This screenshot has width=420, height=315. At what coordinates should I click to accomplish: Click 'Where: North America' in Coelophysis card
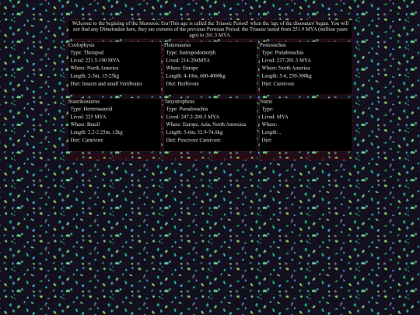point(94,68)
